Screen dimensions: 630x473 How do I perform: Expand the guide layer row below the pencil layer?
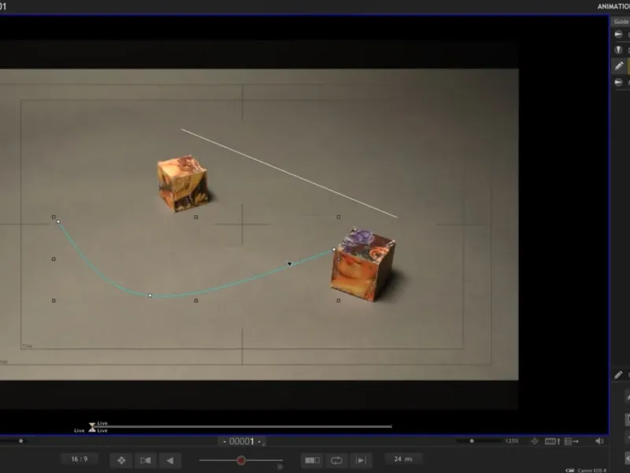[619, 83]
